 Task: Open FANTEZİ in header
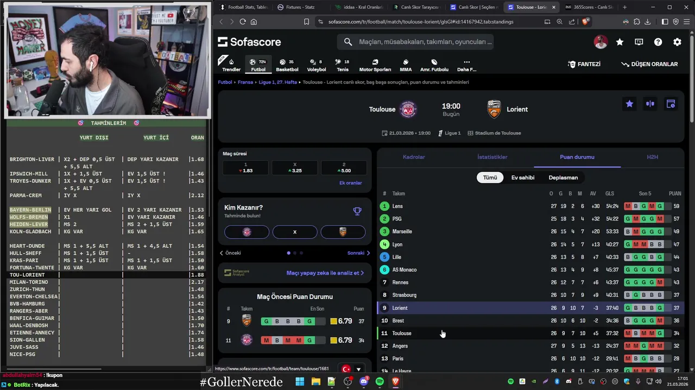coord(584,64)
